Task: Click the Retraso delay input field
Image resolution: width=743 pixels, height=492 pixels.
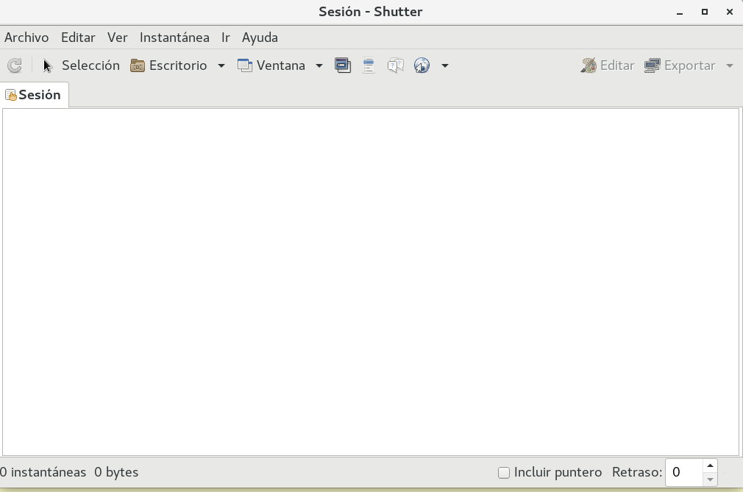Action: [x=683, y=472]
